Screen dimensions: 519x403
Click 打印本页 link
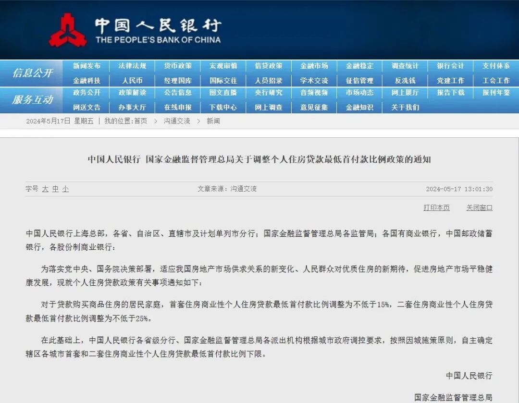tap(436, 208)
